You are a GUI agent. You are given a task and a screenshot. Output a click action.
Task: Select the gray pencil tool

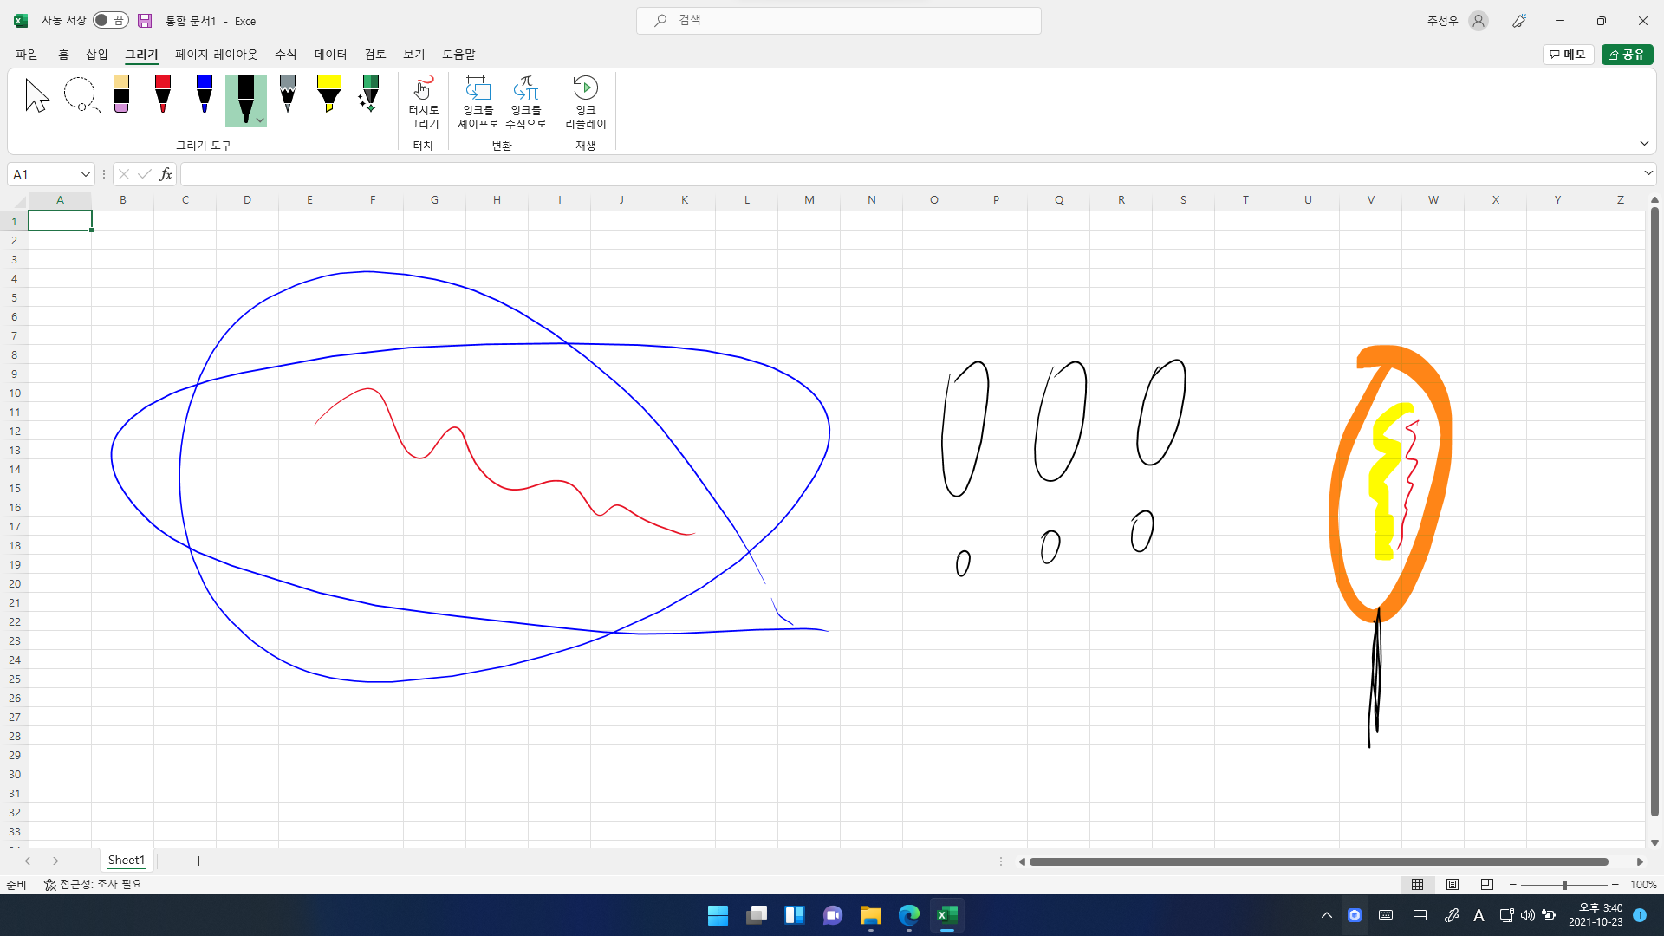click(x=288, y=94)
